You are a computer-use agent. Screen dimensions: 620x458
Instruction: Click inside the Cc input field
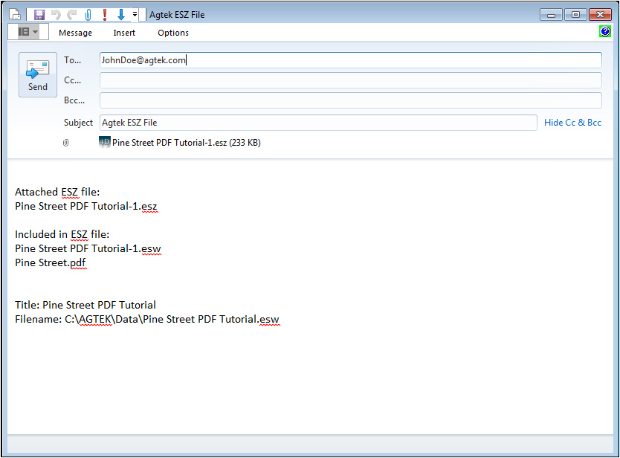tap(350, 80)
